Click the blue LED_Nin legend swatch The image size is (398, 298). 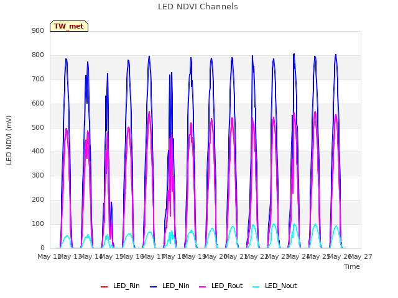[x=154, y=287]
